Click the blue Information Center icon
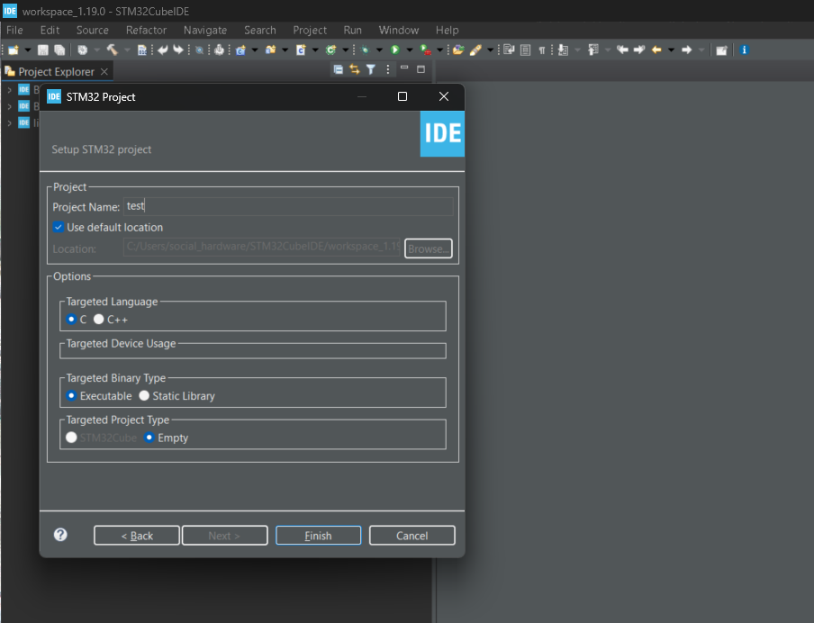Viewport: 814px width, 623px height. tap(745, 50)
